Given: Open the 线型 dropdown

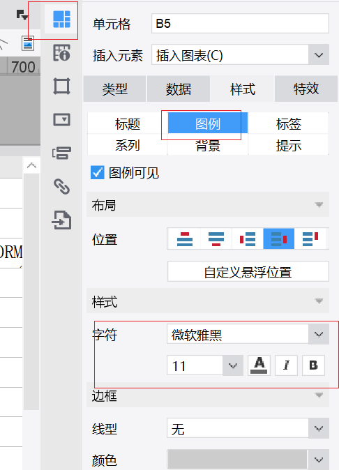Looking at the screenshot, I should click(248, 428).
